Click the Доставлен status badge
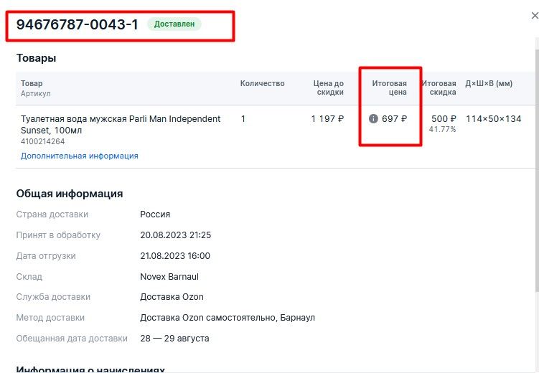539x373 pixels. point(174,24)
